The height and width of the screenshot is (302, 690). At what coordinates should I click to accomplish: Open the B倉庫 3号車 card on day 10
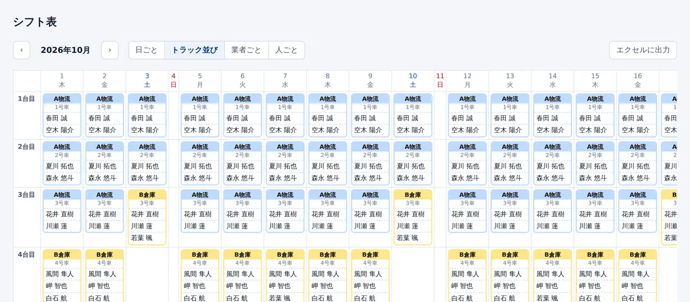[413, 217]
